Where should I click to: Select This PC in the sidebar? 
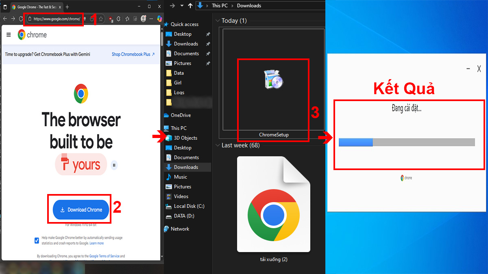tap(175, 128)
